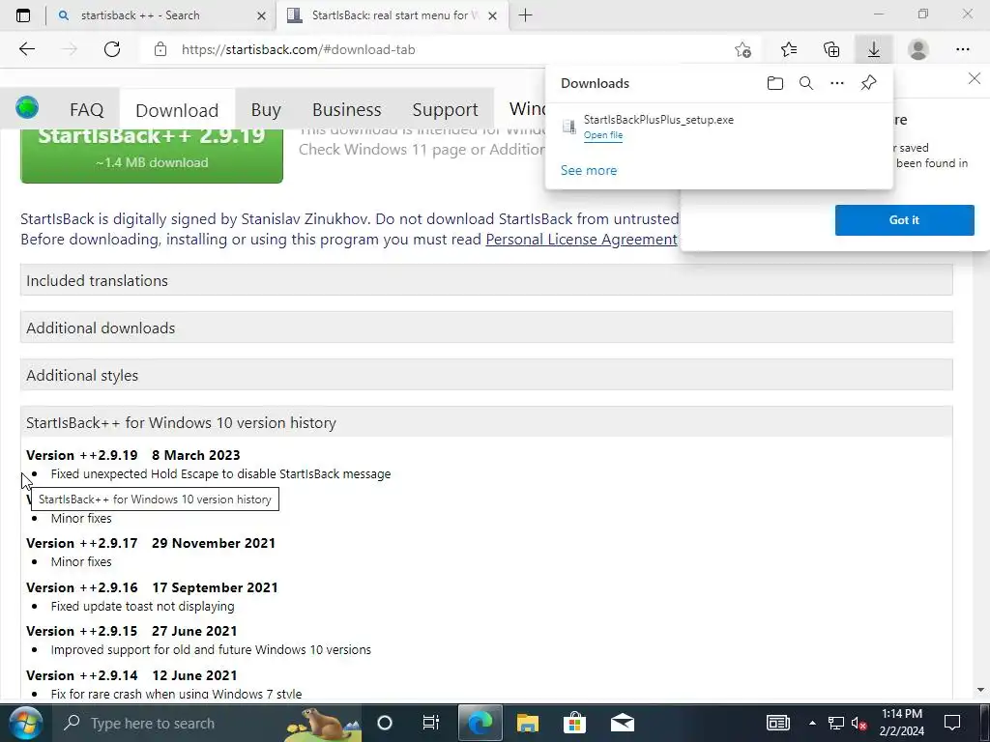Viewport: 990px width, 742px height.
Task: Click StartIsBackPlusPlus_setup.exe file icon
Action: 568,127
